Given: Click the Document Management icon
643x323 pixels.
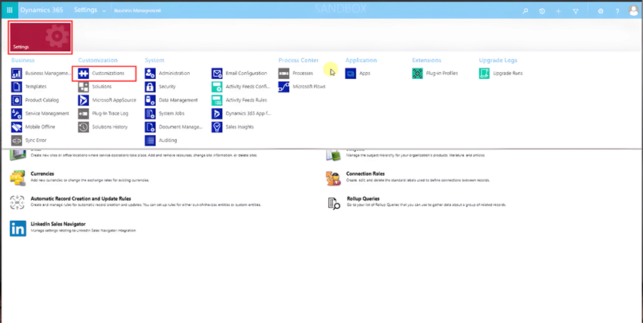Looking at the screenshot, I should (150, 127).
